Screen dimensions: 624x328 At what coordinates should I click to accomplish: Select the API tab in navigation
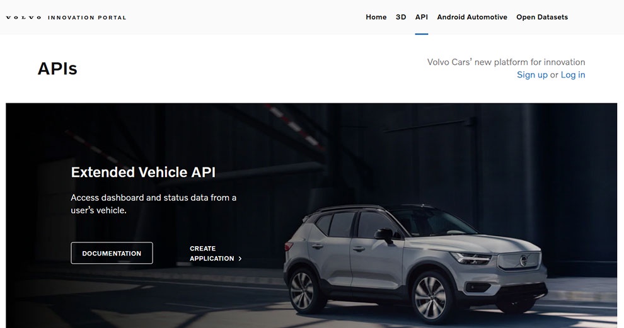pos(422,17)
